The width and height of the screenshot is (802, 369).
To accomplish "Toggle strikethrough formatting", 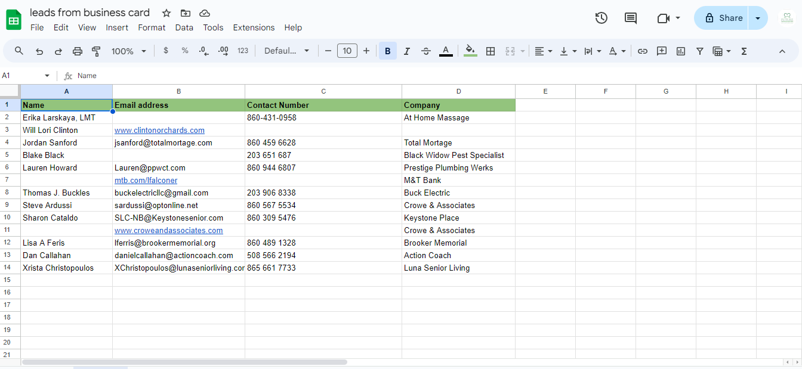I will point(426,51).
